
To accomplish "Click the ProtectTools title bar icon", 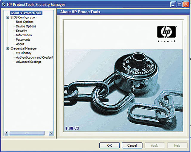I will 4,4.
